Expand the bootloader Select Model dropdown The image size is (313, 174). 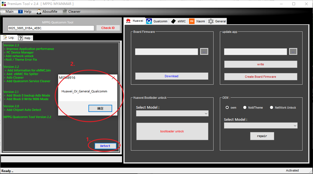[206, 113]
